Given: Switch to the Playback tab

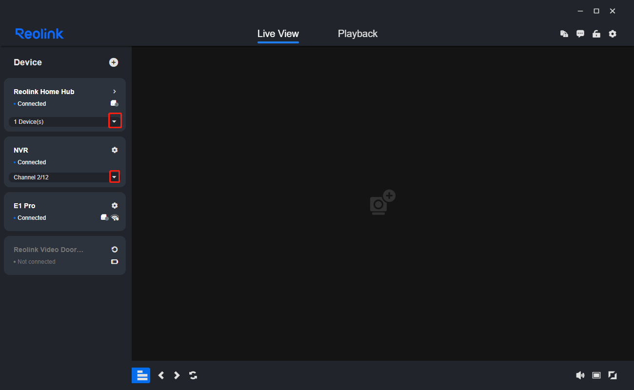Looking at the screenshot, I should 357,34.
